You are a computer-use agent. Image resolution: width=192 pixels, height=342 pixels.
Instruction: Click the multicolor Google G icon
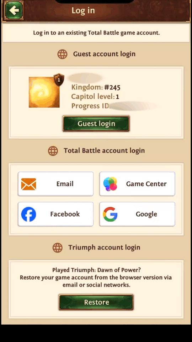[110, 214]
